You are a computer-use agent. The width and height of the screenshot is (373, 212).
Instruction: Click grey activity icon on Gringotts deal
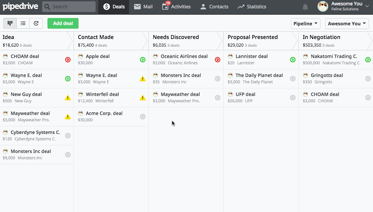[368, 79]
